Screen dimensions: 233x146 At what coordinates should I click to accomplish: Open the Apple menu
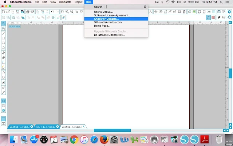pos(5,2)
